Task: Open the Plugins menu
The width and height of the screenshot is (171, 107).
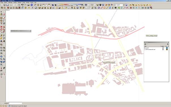Action: click(x=32, y=2)
